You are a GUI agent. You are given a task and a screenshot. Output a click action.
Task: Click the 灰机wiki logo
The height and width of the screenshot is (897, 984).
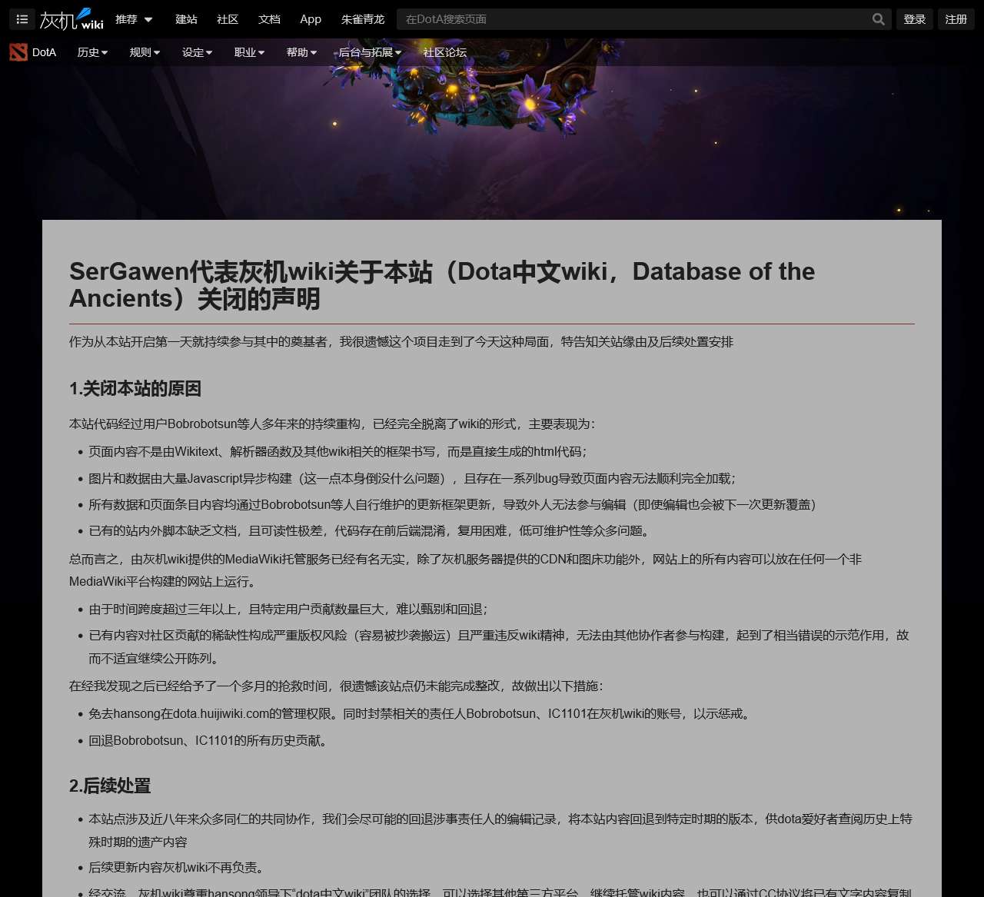tap(71, 19)
